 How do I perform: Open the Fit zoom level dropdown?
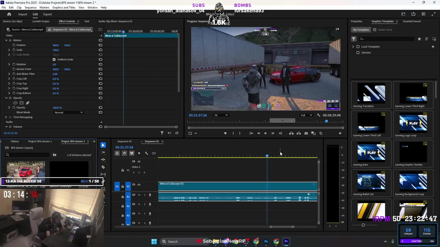pyautogui.click(x=221, y=115)
